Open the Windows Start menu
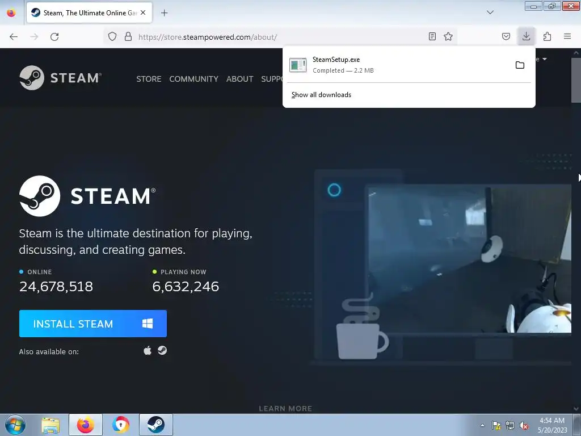 15,425
